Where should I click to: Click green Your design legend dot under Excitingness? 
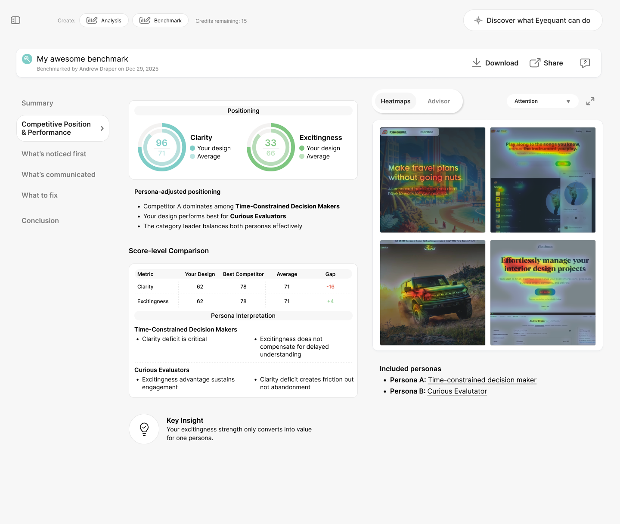pos(302,148)
